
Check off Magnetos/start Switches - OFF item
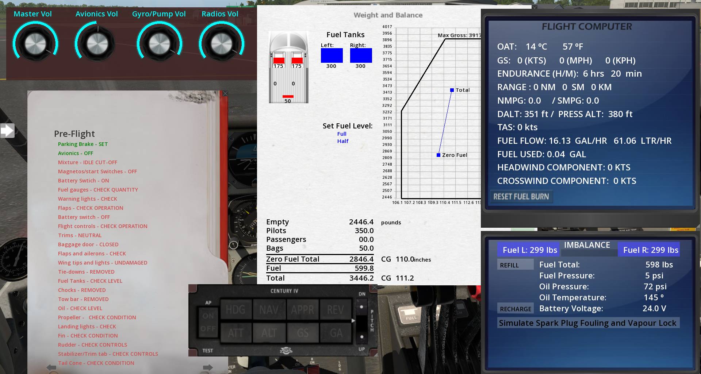pos(97,171)
